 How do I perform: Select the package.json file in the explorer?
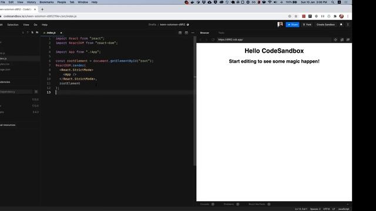(x=20, y=70)
